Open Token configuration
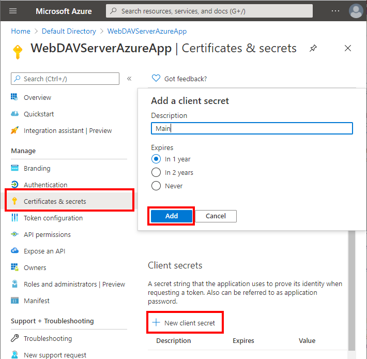 click(53, 218)
